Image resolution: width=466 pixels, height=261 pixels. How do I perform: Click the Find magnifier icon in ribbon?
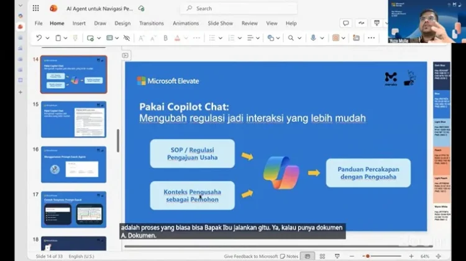coord(291,38)
